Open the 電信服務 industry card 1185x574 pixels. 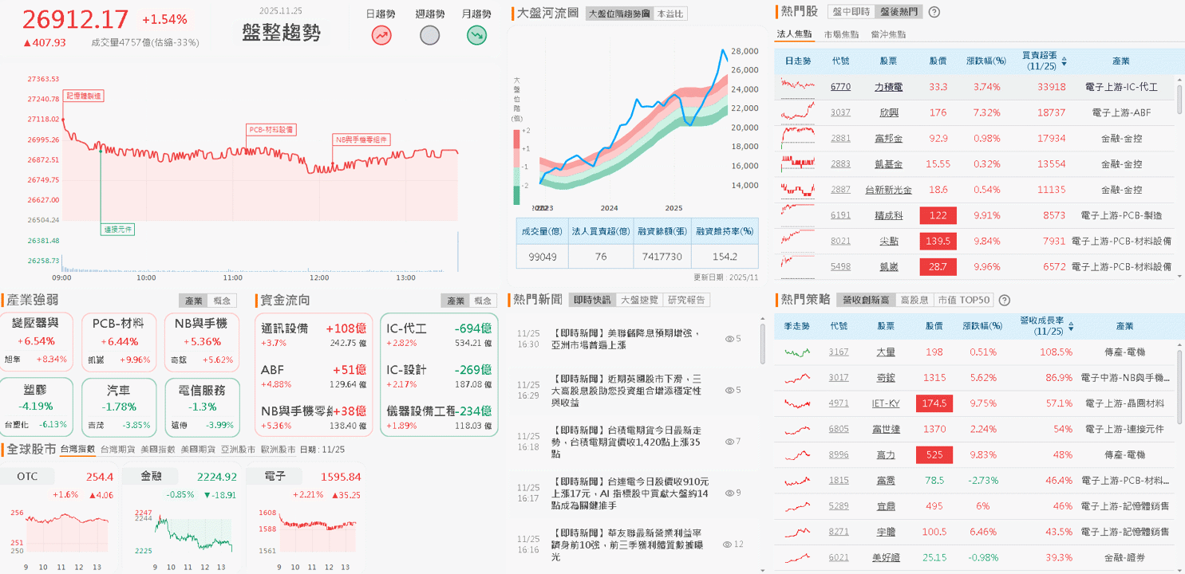[202, 407]
